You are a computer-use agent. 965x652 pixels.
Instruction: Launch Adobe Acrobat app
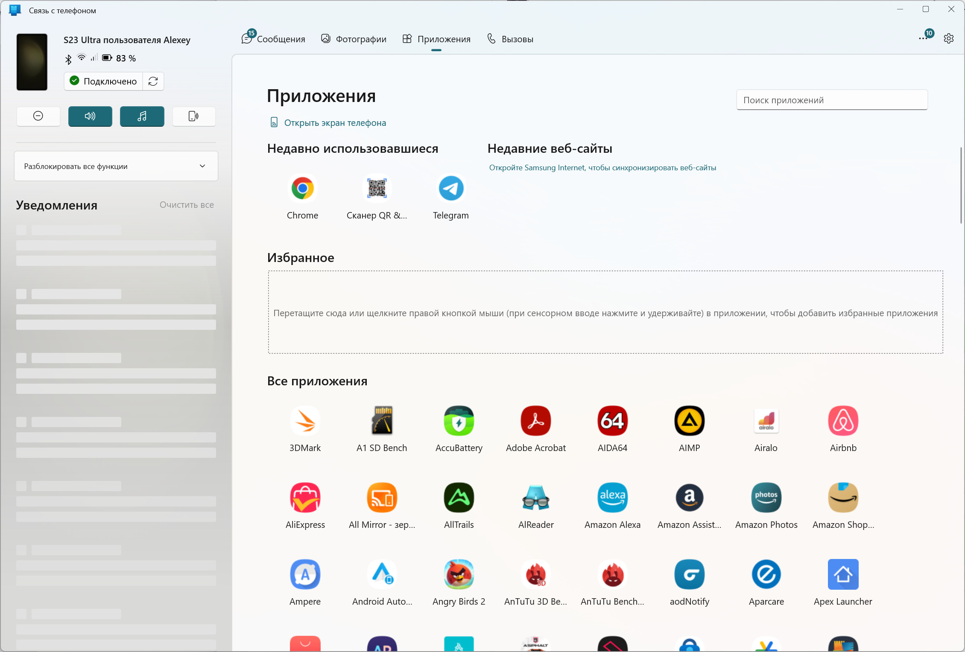(535, 421)
